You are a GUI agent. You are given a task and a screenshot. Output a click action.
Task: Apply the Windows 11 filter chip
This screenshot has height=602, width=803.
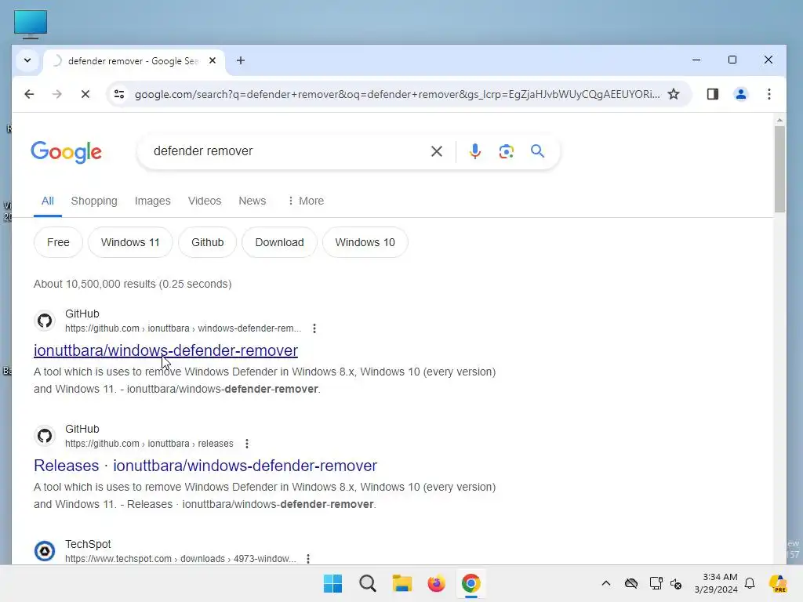click(x=130, y=242)
